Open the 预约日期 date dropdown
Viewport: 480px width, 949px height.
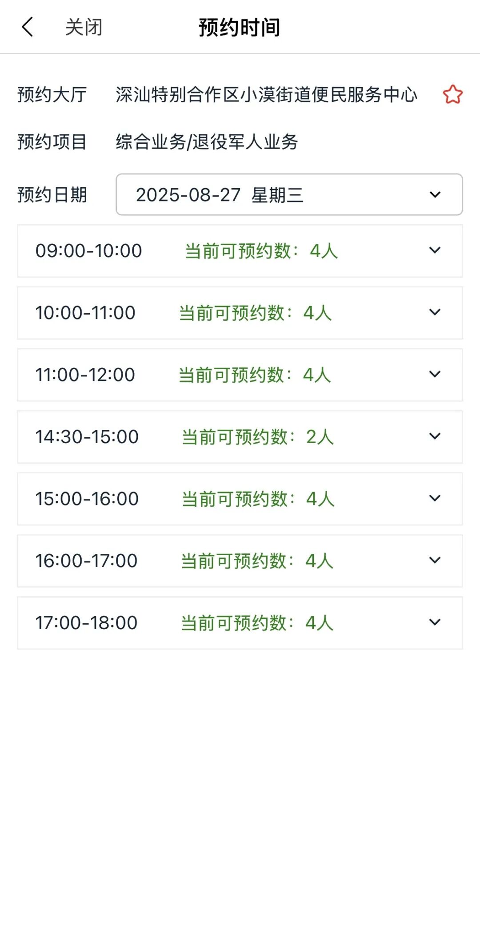click(x=289, y=194)
